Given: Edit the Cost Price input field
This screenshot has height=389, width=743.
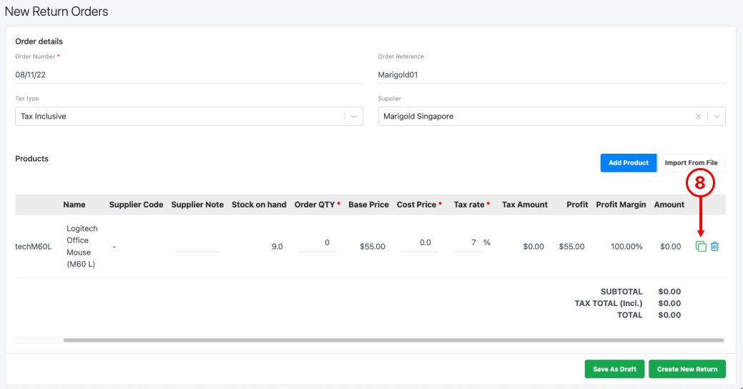Looking at the screenshot, I should 419,242.
